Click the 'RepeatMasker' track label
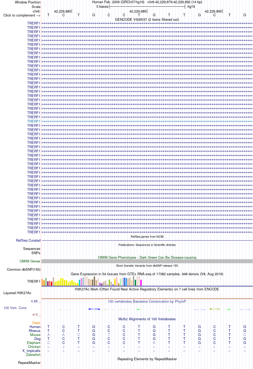Screen dimensions: 253x369 [x=29, y=363]
